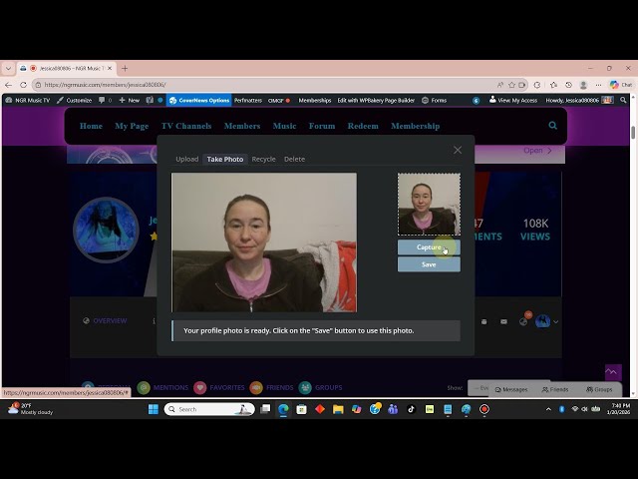The height and width of the screenshot is (479, 638).
Task: Show Groups activity filter
Action: click(321, 387)
